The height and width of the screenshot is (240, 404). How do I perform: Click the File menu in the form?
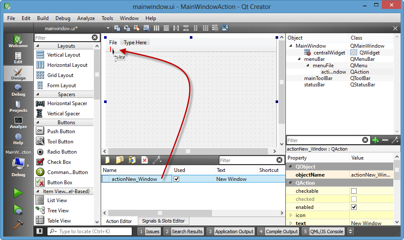[113, 43]
